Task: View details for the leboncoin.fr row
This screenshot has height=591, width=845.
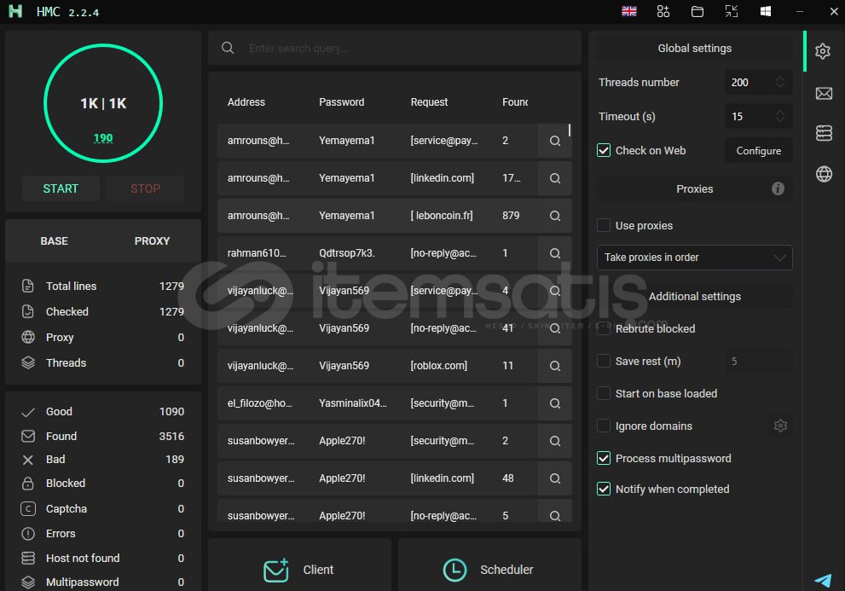Action: click(555, 216)
